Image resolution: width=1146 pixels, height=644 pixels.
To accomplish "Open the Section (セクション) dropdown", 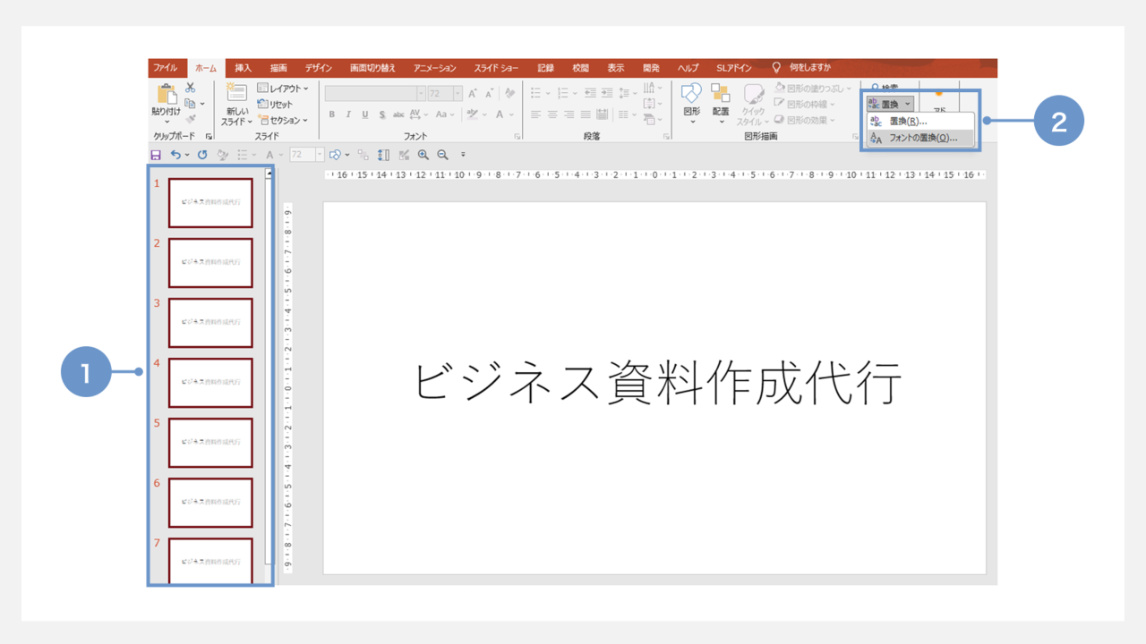I will point(283,121).
